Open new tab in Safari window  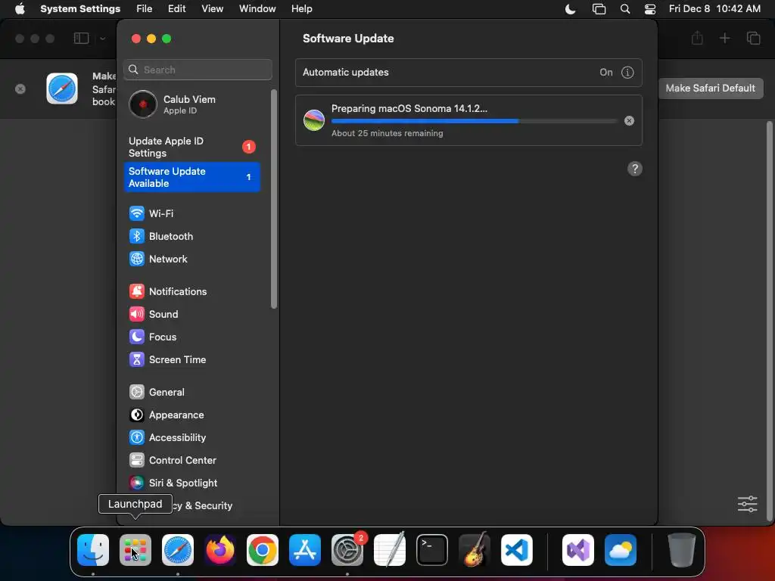pyautogui.click(x=724, y=38)
